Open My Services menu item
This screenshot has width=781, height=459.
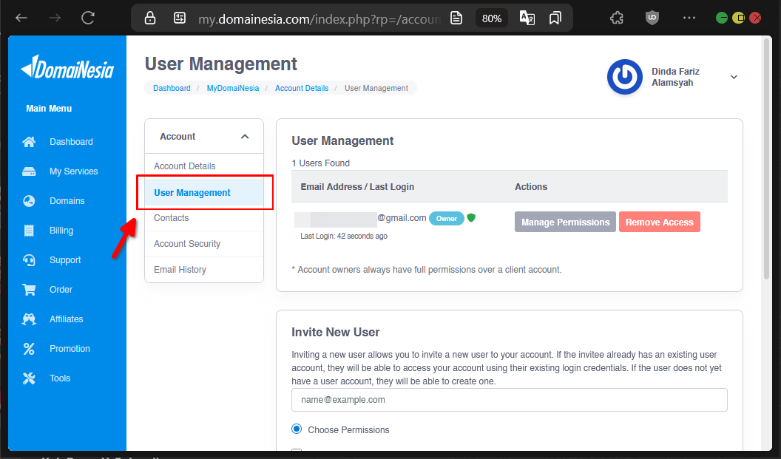74,171
